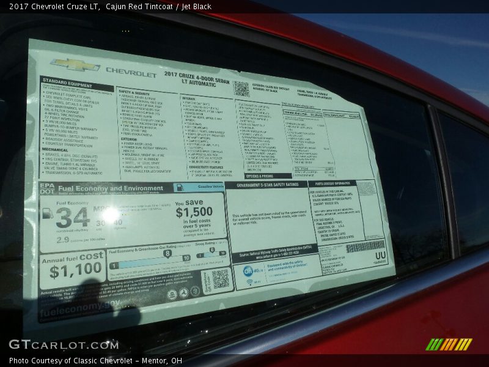Click the STANDARD EQUIPMENT header bar
489x367 pixels.
77,83
